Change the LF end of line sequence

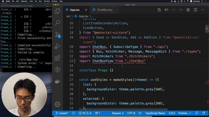(x=140, y=113)
